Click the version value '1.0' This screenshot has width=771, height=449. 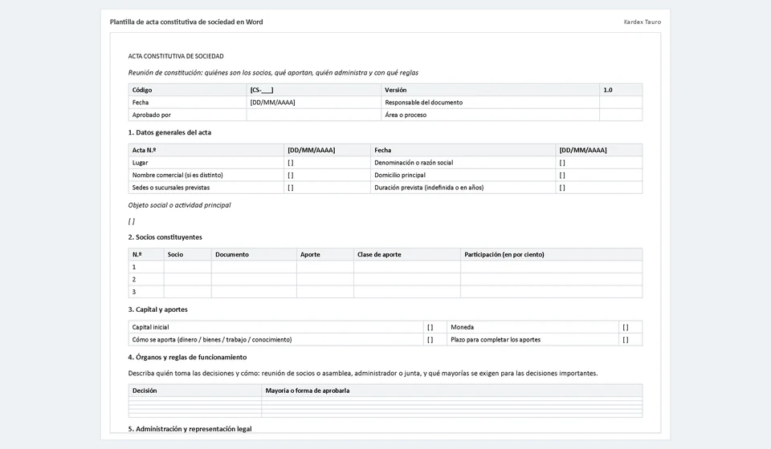point(608,91)
